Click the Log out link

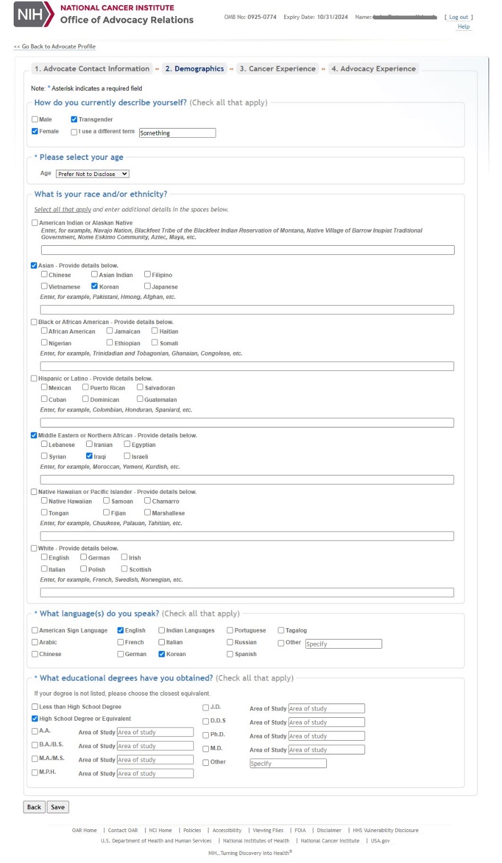click(458, 17)
